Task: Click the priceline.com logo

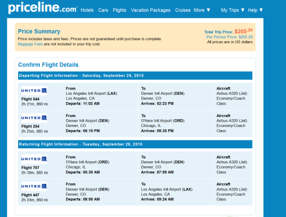Action: click(43, 8)
